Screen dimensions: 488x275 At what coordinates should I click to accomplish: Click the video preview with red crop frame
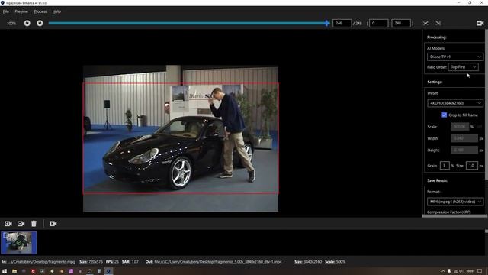click(181, 138)
